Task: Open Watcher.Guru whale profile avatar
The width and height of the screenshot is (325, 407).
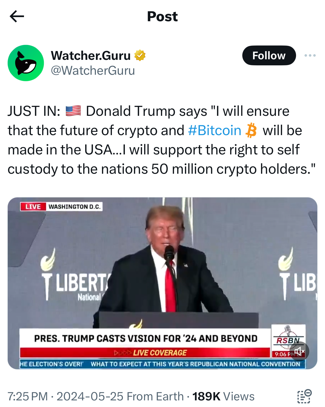Action: [26, 63]
